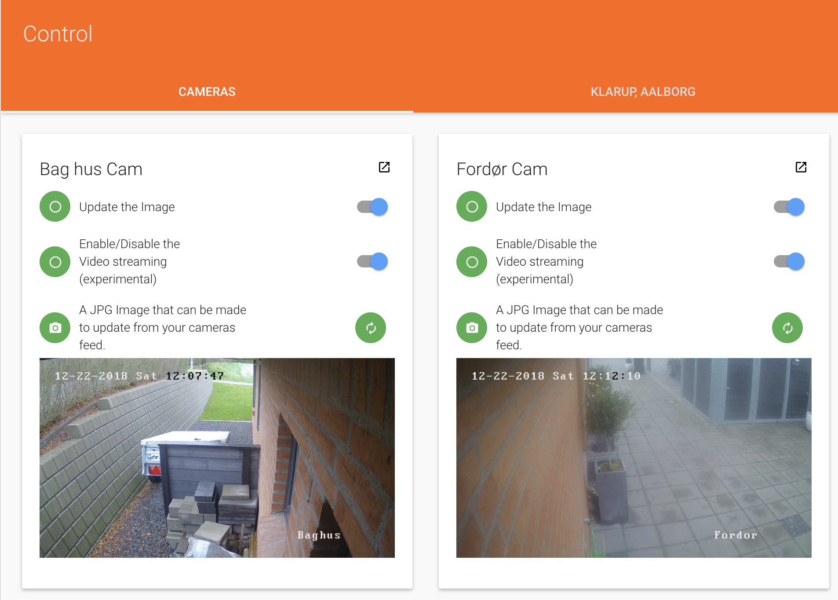Open Fordør Cam in external view
The width and height of the screenshot is (838, 600).
pos(801,167)
